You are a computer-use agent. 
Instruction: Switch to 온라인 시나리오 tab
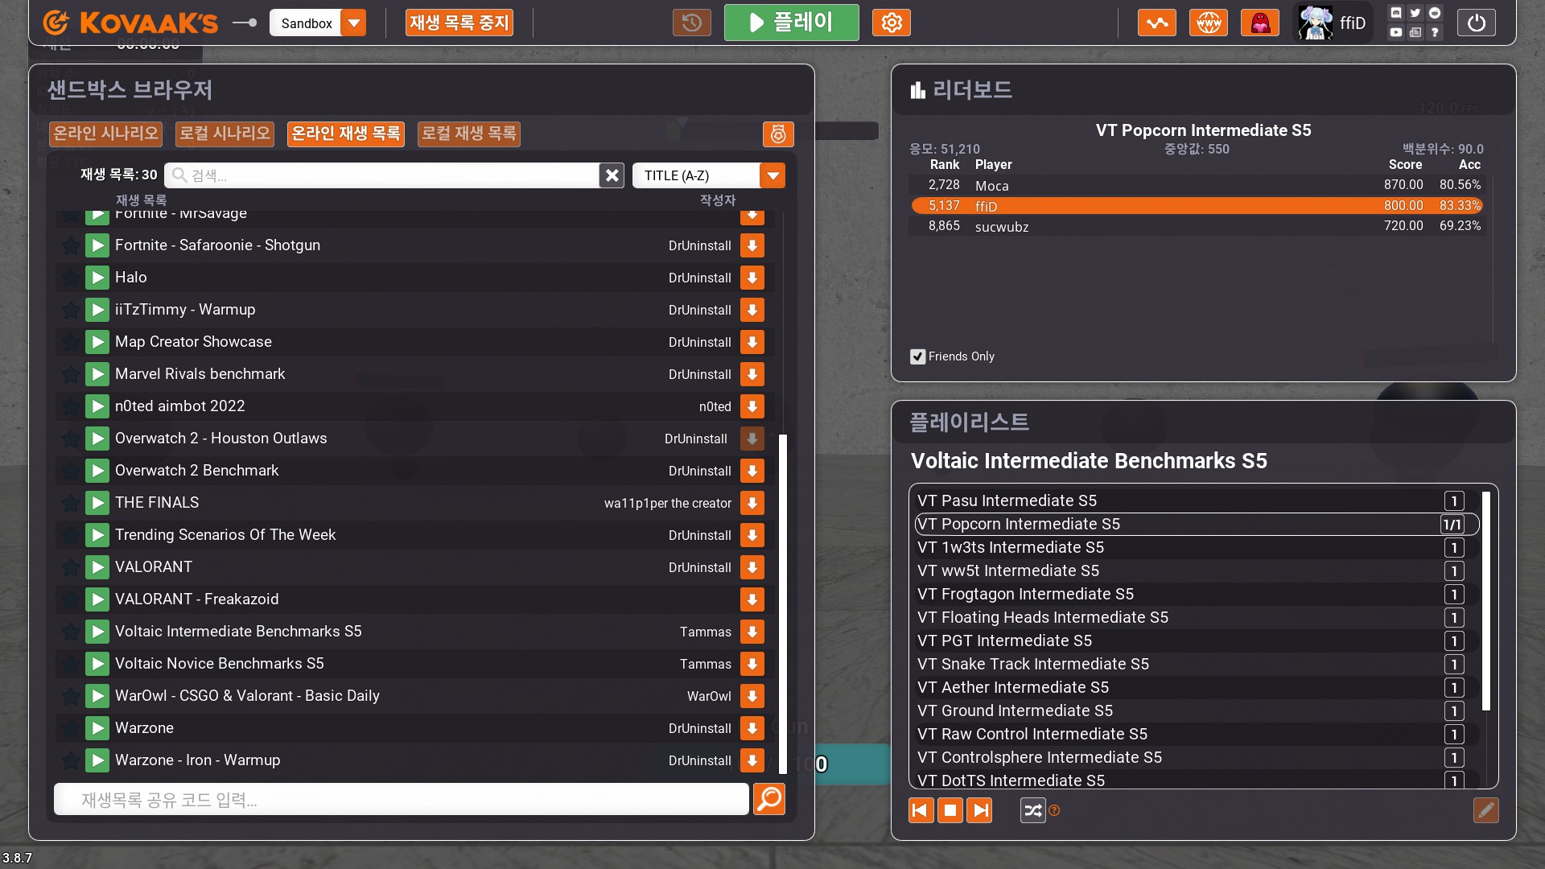click(105, 134)
